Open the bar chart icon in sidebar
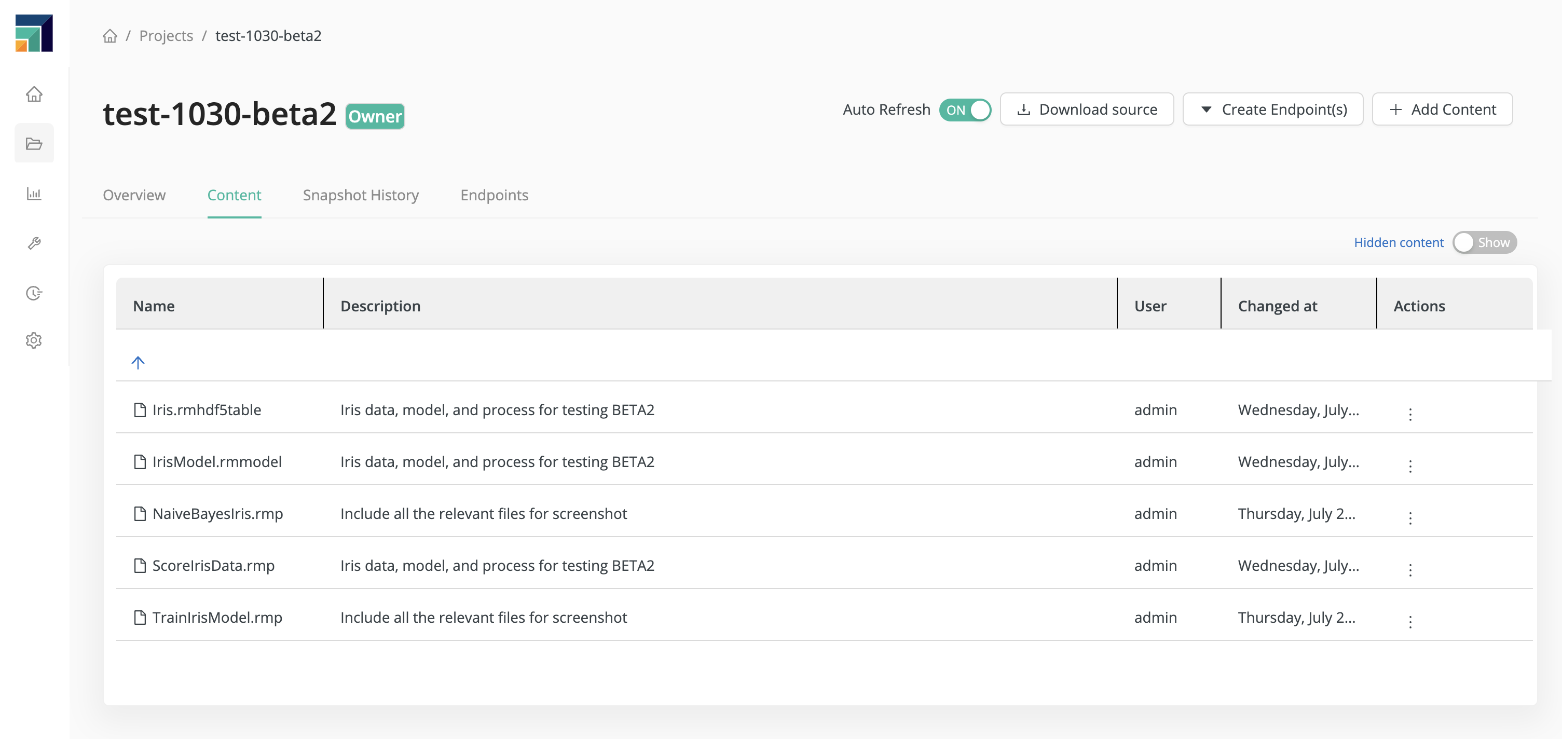1562x739 pixels. [34, 194]
